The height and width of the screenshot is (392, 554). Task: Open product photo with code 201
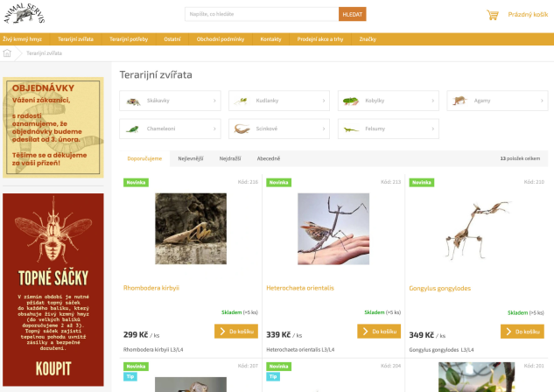click(477, 377)
